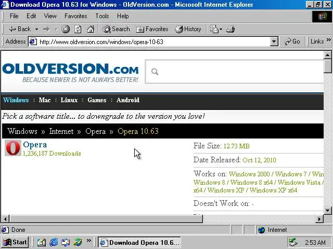Open the File menu
Image resolution: width=333 pixels, height=249 pixels.
pos(14,16)
